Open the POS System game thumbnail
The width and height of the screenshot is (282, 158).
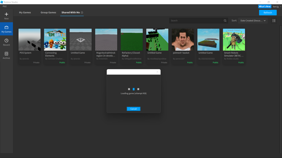point(29,39)
